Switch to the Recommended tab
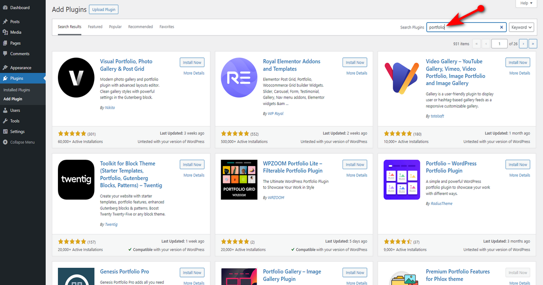This screenshot has height=285, width=543. click(x=140, y=27)
